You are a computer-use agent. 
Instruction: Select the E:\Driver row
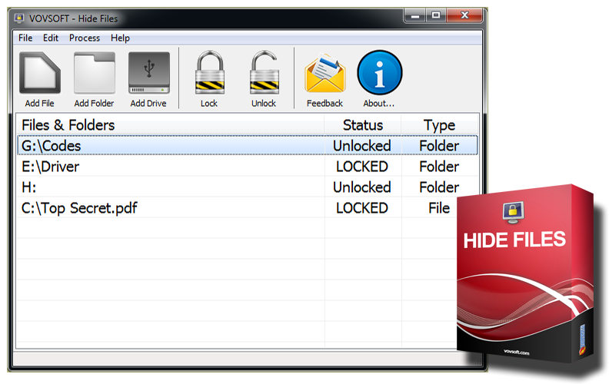(248, 167)
